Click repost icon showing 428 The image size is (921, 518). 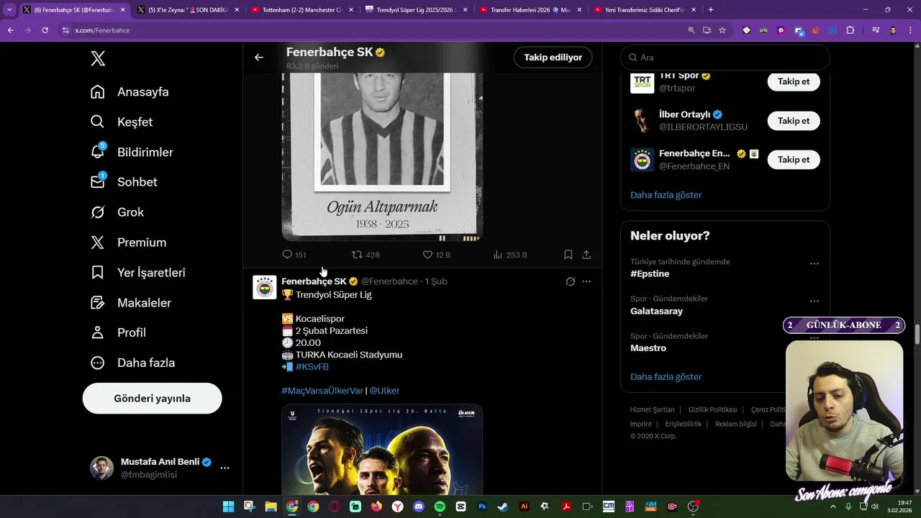pos(366,255)
